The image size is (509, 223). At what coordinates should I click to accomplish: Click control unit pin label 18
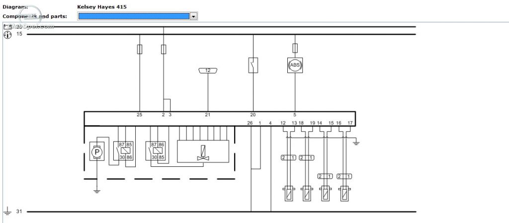click(x=301, y=123)
